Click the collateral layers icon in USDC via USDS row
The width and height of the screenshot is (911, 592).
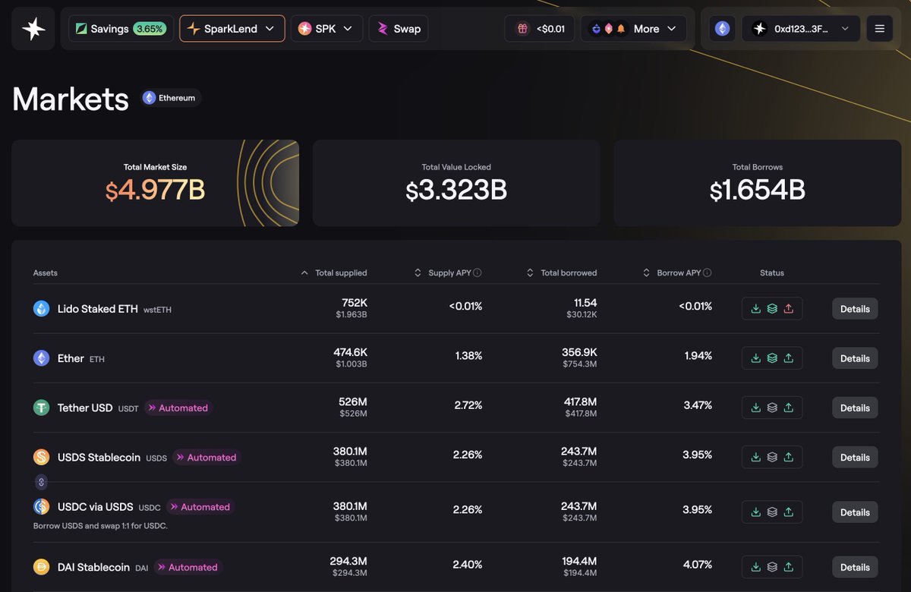(772, 512)
